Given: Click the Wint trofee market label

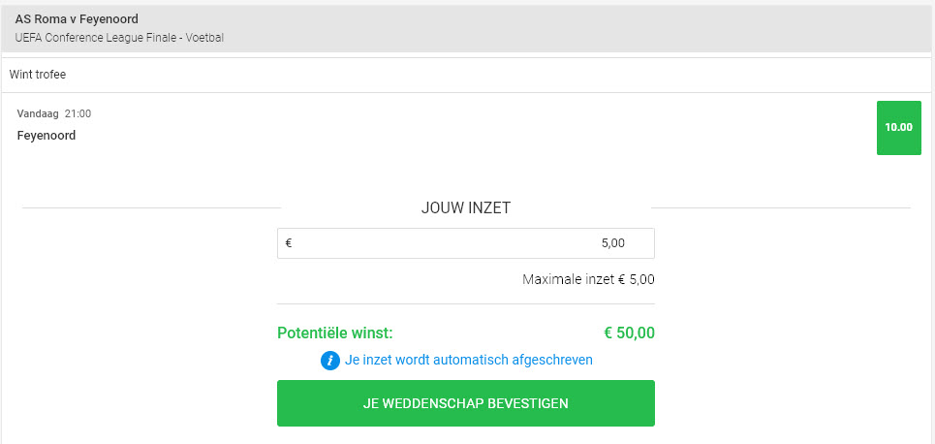Looking at the screenshot, I should (x=38, y=75).
